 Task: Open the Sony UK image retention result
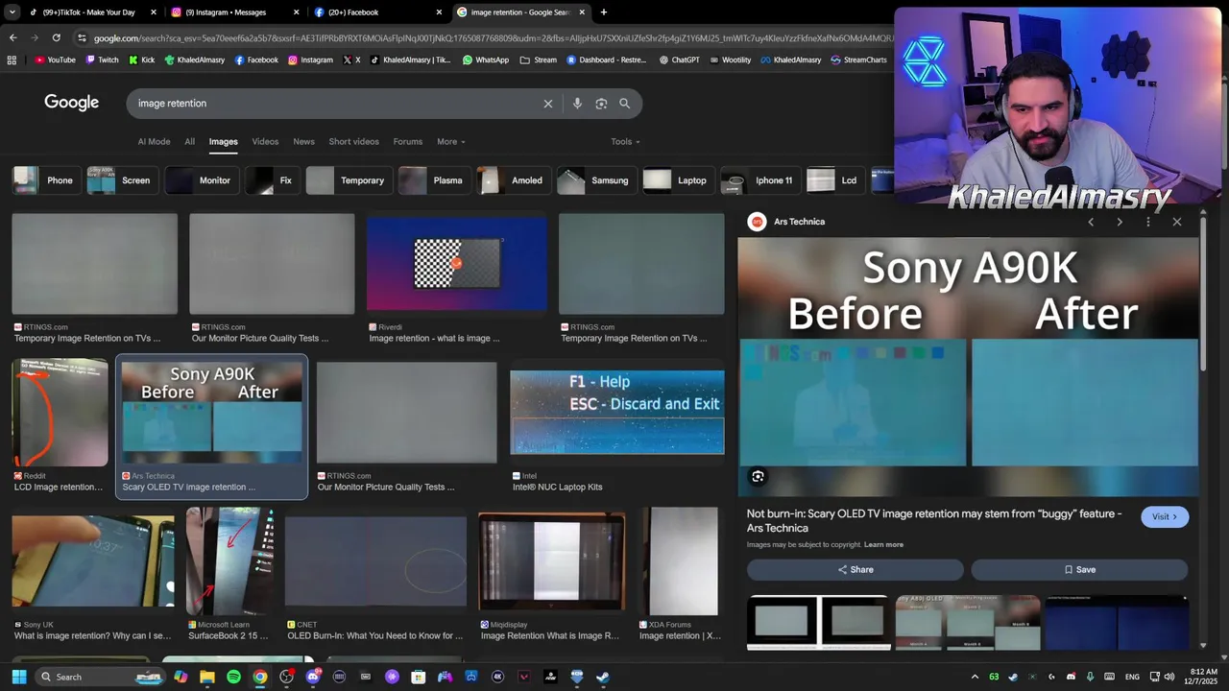point(93,562)
